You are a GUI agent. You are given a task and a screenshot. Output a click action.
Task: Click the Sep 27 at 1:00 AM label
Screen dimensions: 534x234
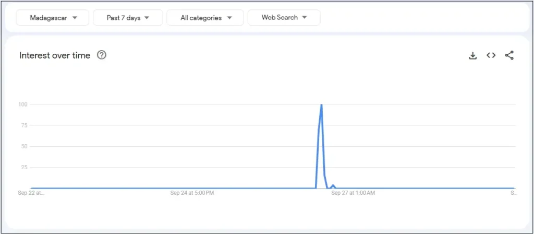353,193
